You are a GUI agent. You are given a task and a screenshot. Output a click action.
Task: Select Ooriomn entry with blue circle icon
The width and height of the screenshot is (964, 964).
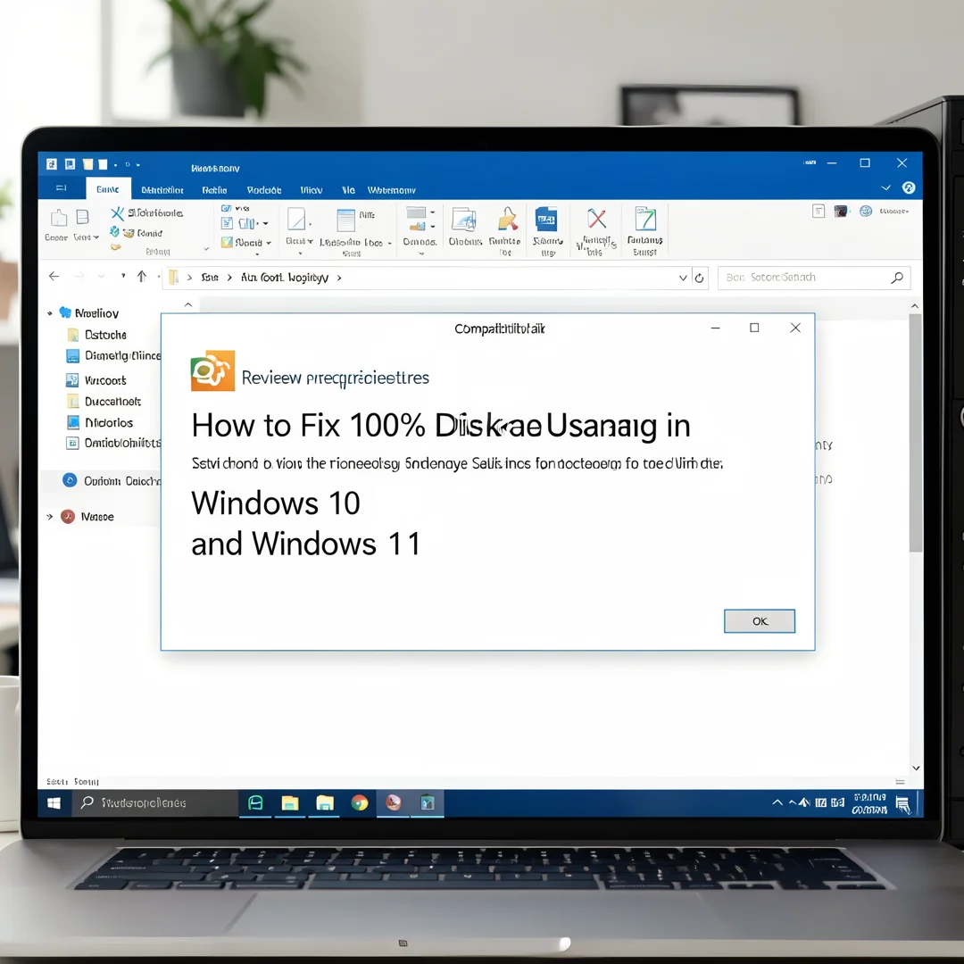[x=111, y=481]
